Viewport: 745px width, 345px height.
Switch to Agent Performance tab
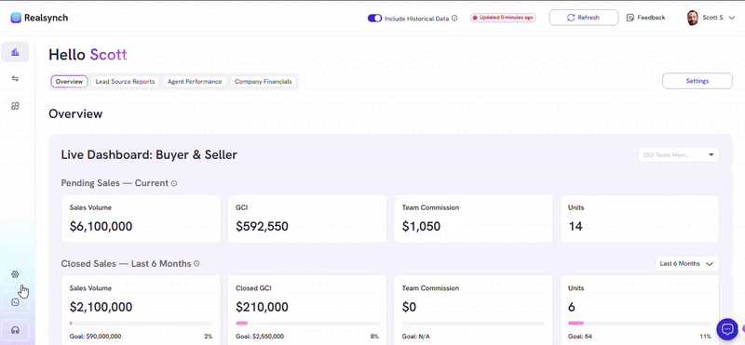195,82
